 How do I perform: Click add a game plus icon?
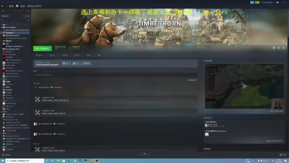[3, 155]
